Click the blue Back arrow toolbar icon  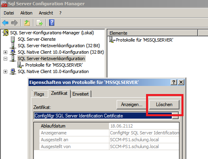click(x=5, y=23)
